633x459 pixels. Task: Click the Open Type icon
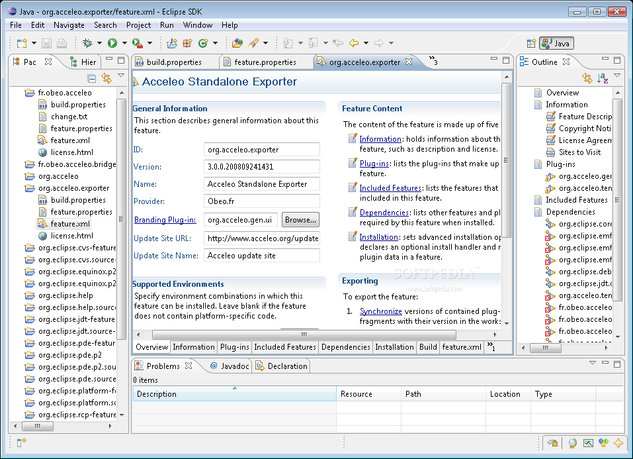[237, 43]
